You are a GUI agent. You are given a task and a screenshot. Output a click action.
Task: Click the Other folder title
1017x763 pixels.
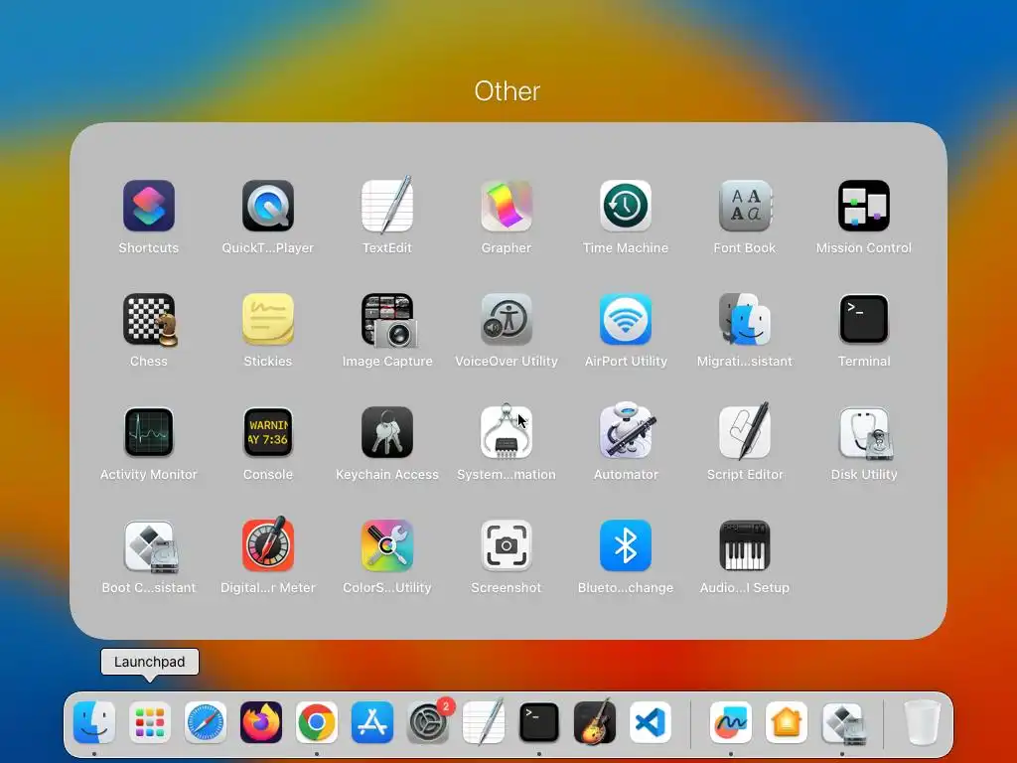coord(508,91)
